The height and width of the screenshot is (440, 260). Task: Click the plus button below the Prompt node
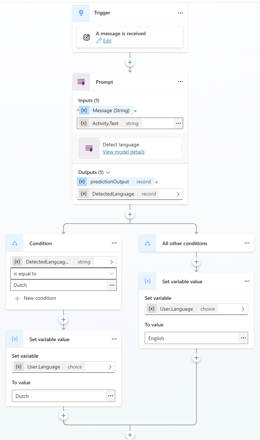(130, 214)
